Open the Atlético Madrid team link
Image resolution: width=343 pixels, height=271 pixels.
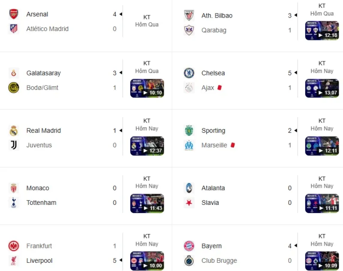[x=47, y=29]
